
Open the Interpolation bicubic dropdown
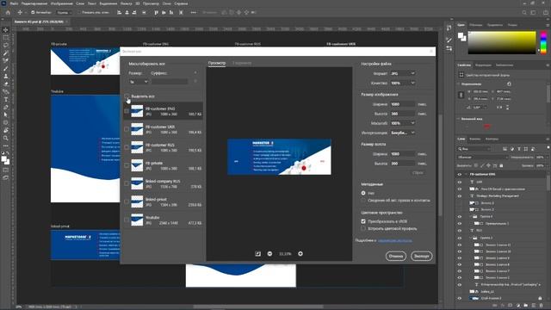(x=403, y=133)
